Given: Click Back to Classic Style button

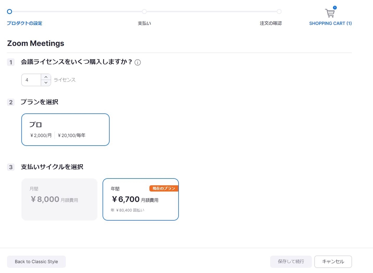Looking at the screenshot, I should click(x=36, y=262).
